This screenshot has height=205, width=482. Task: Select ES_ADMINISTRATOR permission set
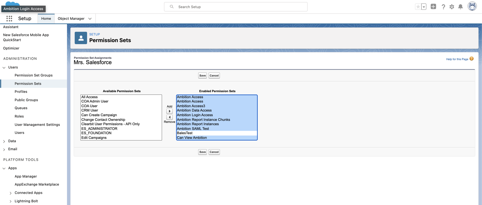pyautogui.click(x=121, y=129)
